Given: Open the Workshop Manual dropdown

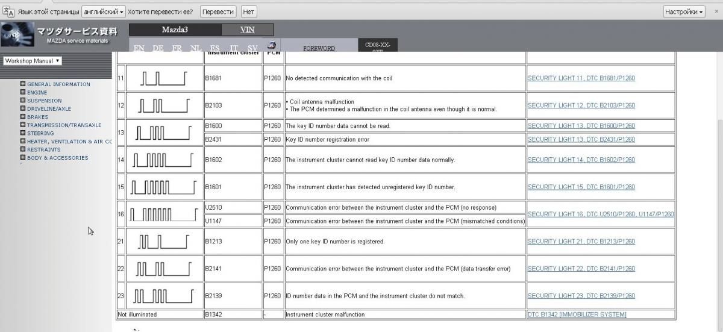Looking at the screenshot, I should [x=32, y=61].
